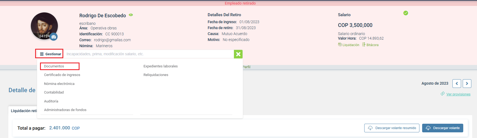Viewport: 477px width, 138px height.
Task: Clear search with the green X button
Action: point(238,54)
